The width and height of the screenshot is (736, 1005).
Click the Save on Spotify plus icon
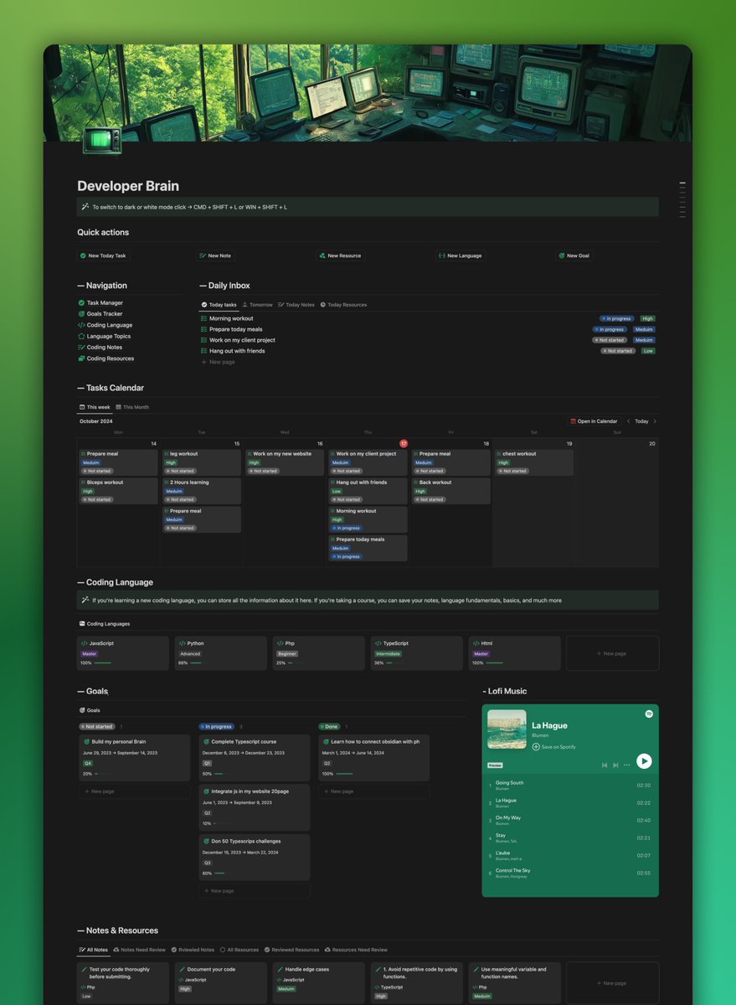pos(536,747)
